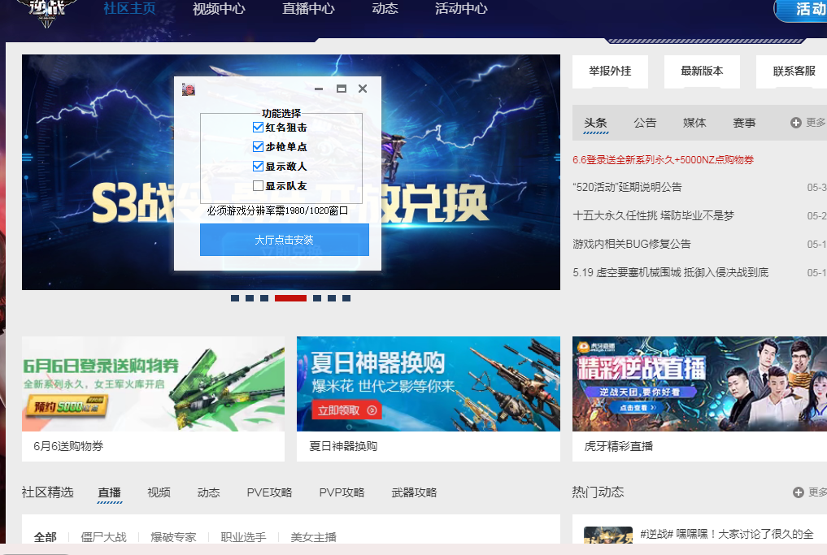Open the 游戏内相关BUG修复公告 news item
827x555 pixels.
tap(632, 244)
